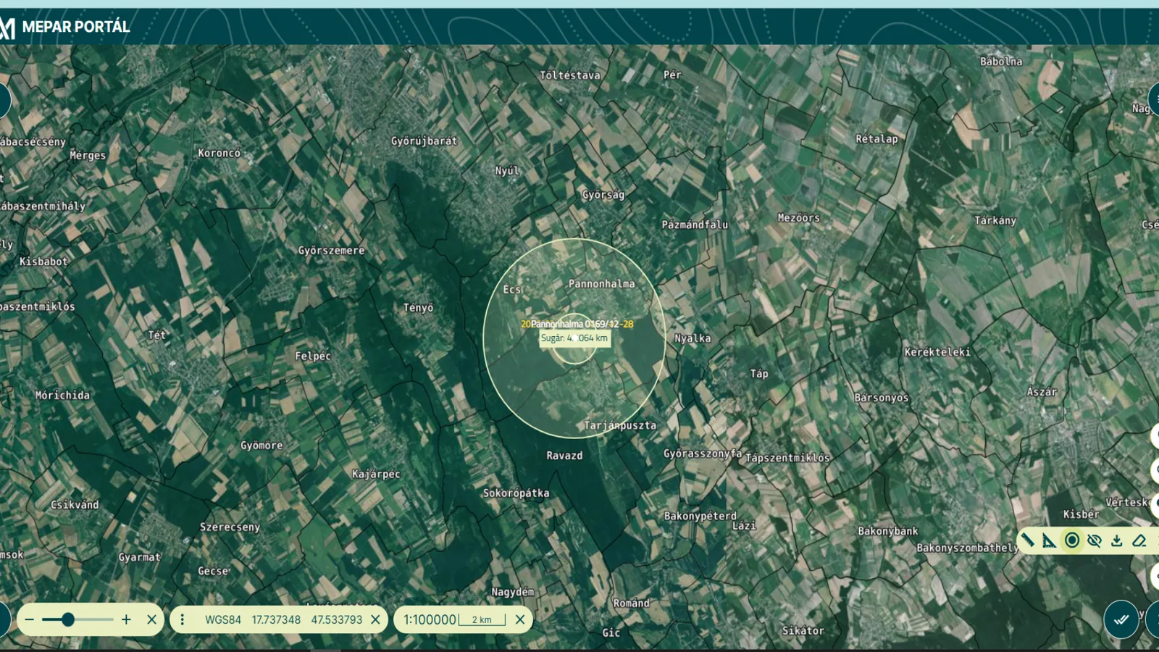Click the Sokorópátka map label
1159x652 pixels.
[516, 493]
